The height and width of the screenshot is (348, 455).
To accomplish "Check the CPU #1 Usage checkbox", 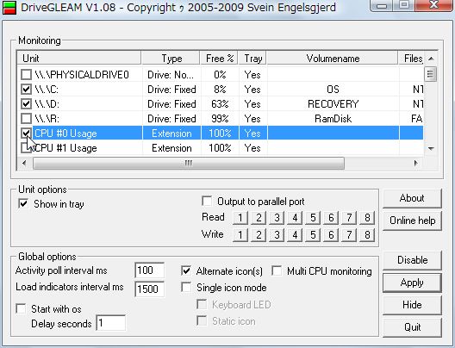I will (x=26, y=147).
